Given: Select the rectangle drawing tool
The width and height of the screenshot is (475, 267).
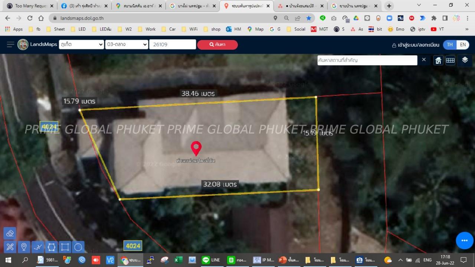Looking at the screenshot, I should (x=65, y=247).
